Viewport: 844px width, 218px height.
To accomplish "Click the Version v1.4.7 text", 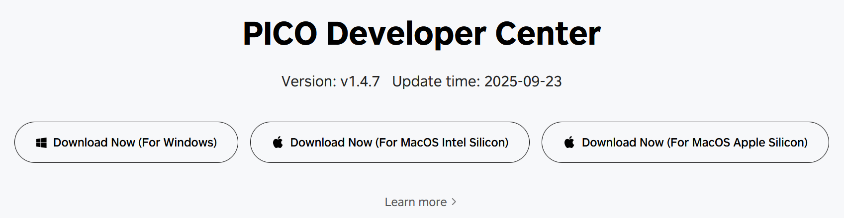I will tap(330, 81).
